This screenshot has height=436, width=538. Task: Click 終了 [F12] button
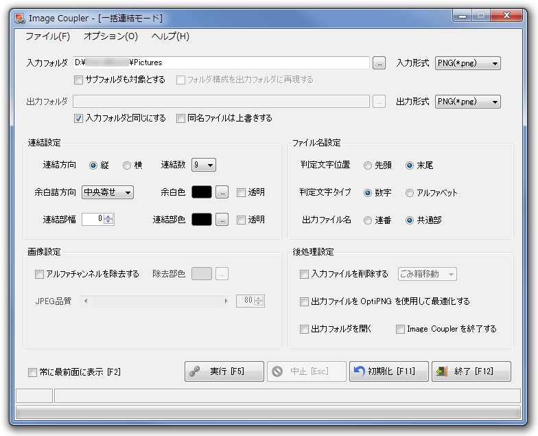coord(471,371)
